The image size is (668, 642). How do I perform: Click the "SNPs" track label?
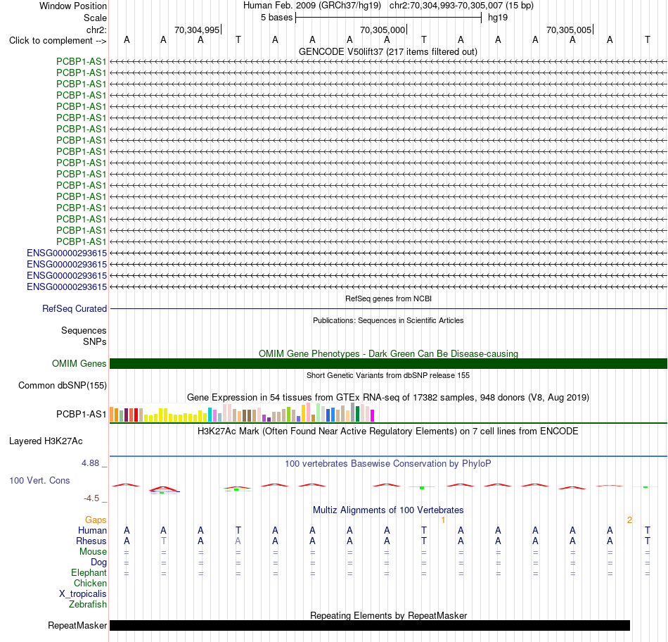[95, 341]
